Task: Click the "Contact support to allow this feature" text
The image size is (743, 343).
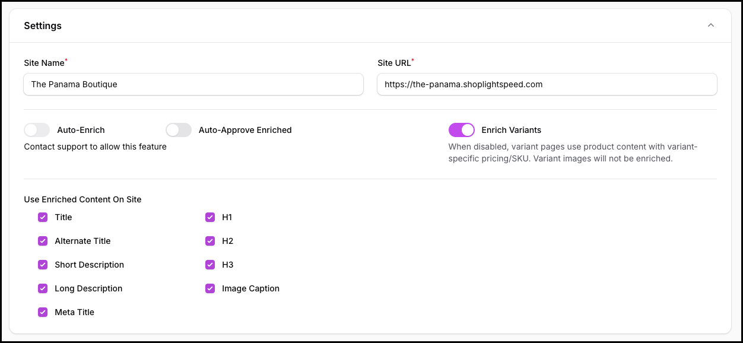Action: point(95,147)
